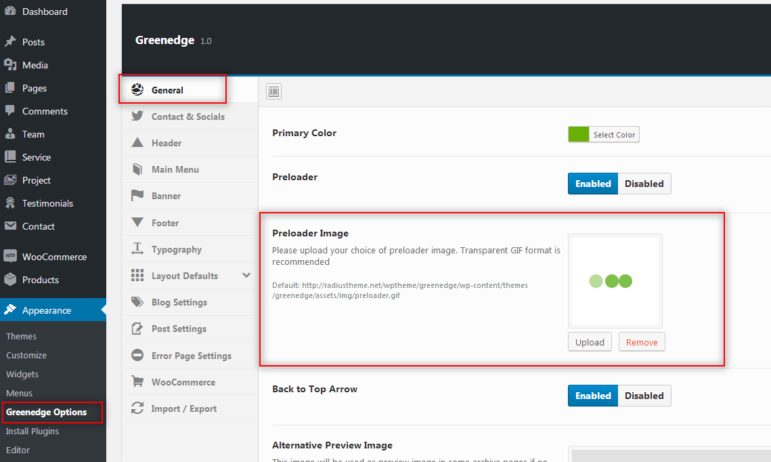This screenshot has height=462, width=771.
Task: Click the Greenedge theme title
Action: pyautogui.click(x=164, y=41)
